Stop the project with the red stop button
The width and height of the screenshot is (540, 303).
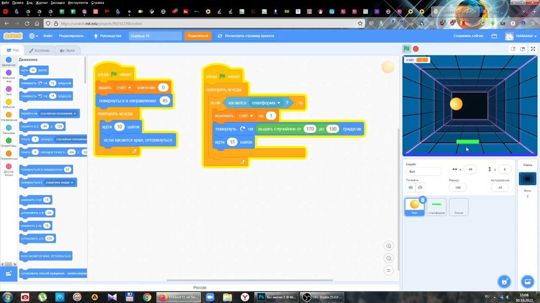point(416,49)
